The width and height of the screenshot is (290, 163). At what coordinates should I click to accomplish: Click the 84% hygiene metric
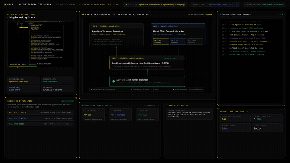click(x=224, y=119)
